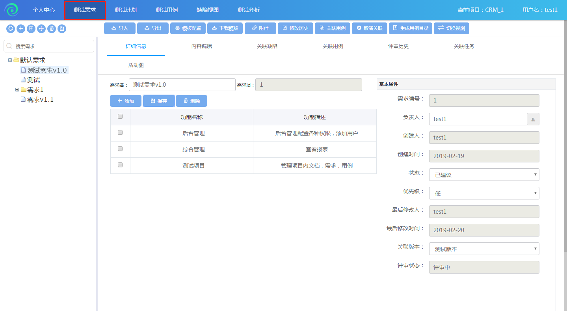Viewport: 567px width, 311px height.
Task: Expand the 需求1 folder in the tree
Action: point(17,90)
